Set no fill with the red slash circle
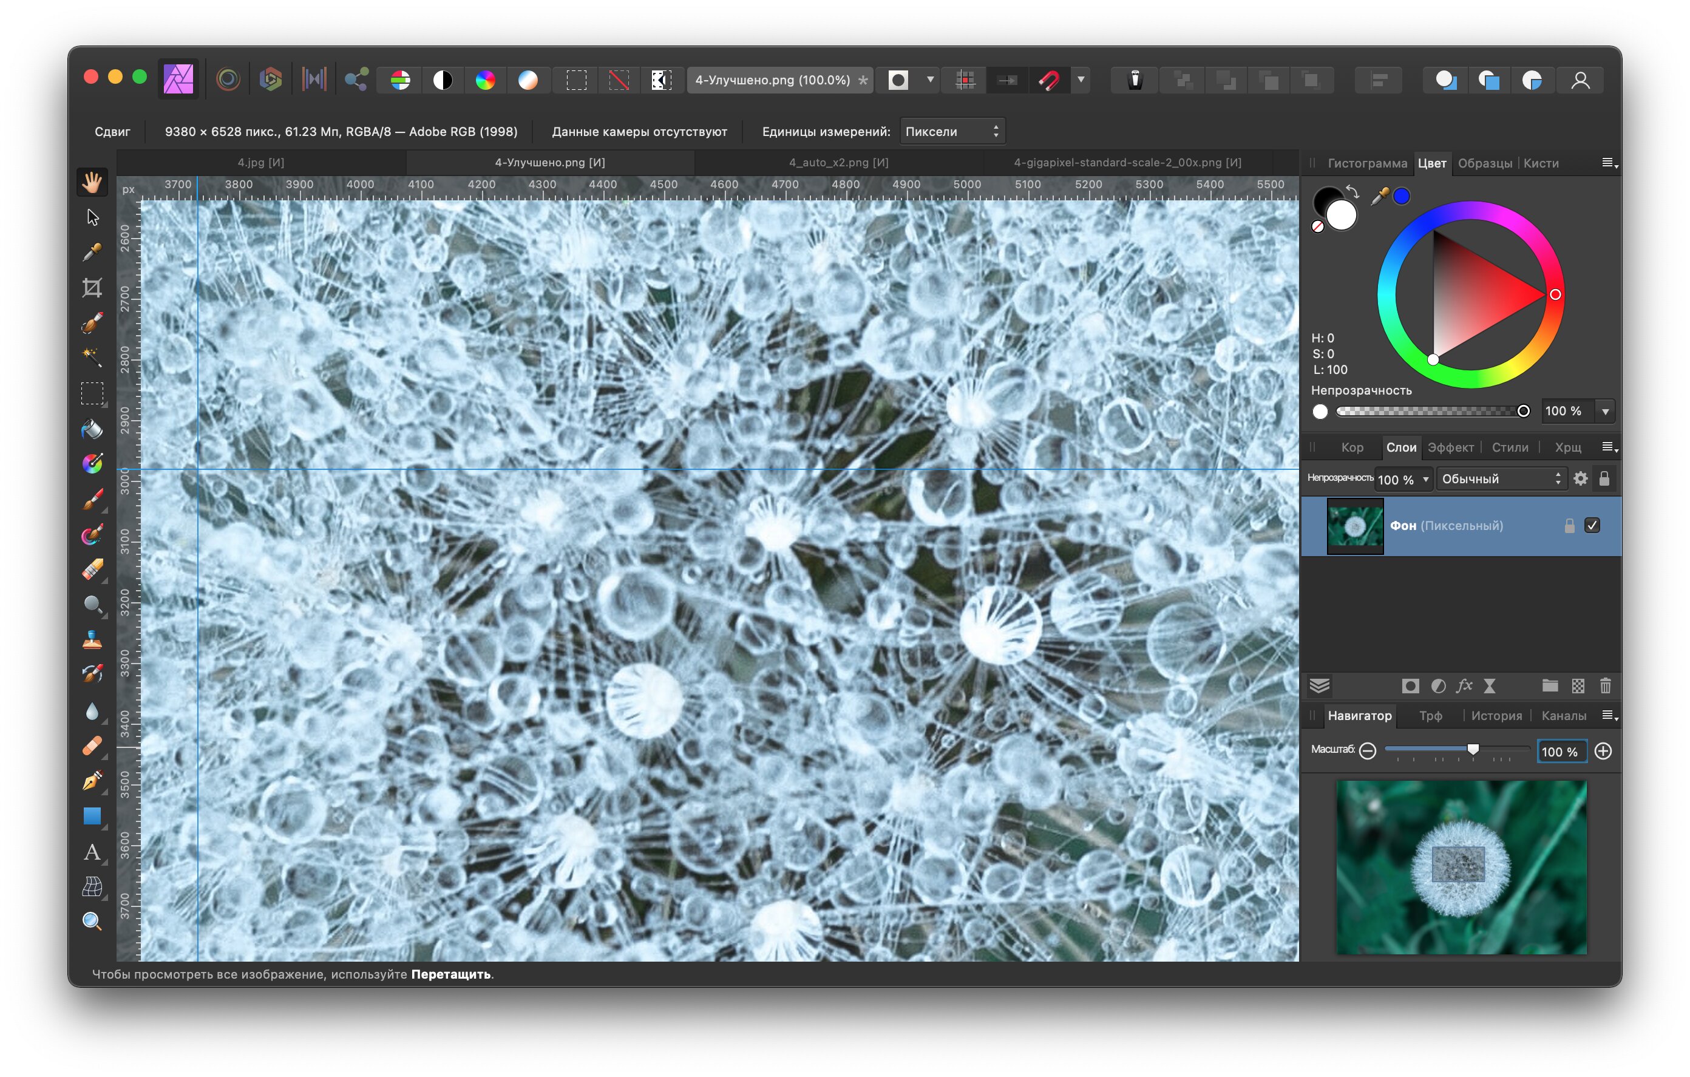 tap(1318, 227)
